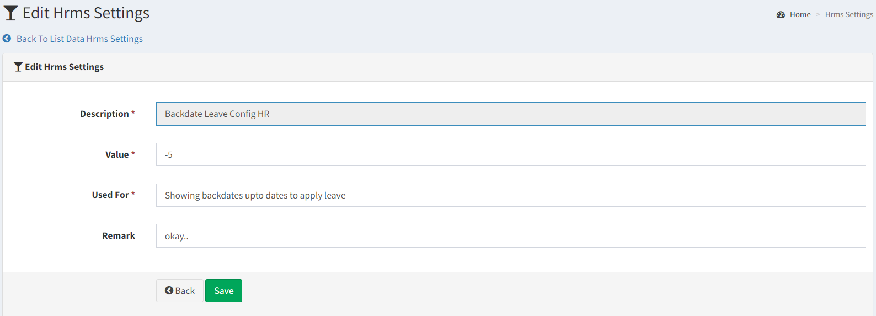Image resolution: width=876 pixels, height=316 pixels.
Task: Click the large Edit Hrms Settings page title
Action: pyautogui.click(x=86, y=13)
